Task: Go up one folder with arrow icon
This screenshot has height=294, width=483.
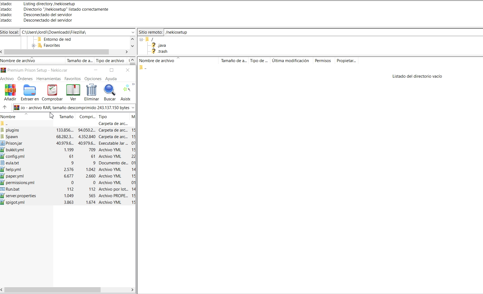Action: click(x=5, y=107)
